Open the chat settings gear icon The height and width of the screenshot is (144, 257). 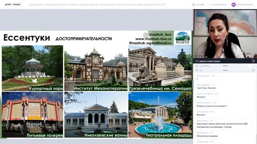tap(253, 70)
